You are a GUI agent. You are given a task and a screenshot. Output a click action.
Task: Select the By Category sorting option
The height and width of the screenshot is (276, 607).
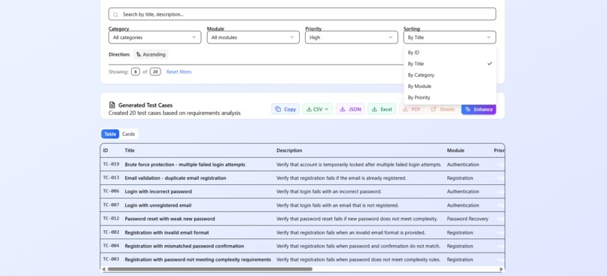(450, 75)
